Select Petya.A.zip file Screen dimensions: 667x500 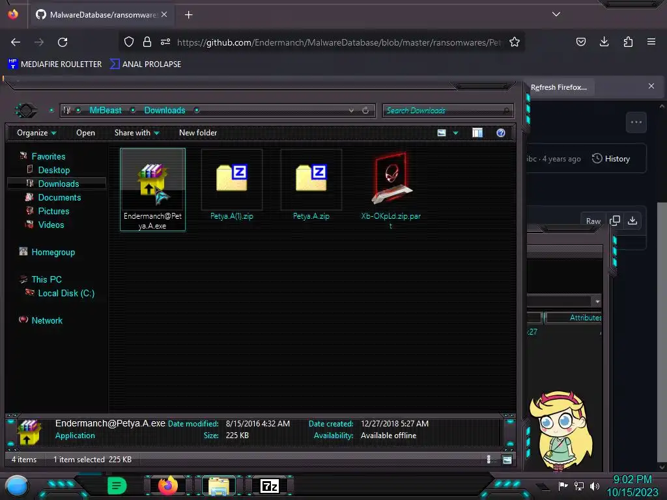311,186
